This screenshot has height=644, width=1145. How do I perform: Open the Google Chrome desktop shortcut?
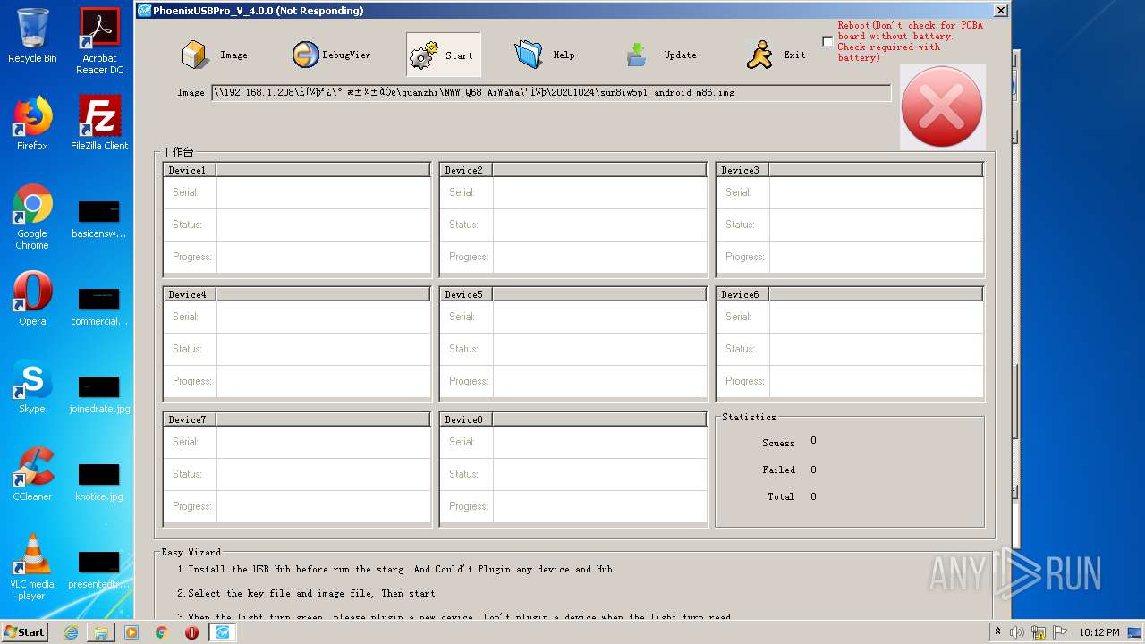(32, 216)
